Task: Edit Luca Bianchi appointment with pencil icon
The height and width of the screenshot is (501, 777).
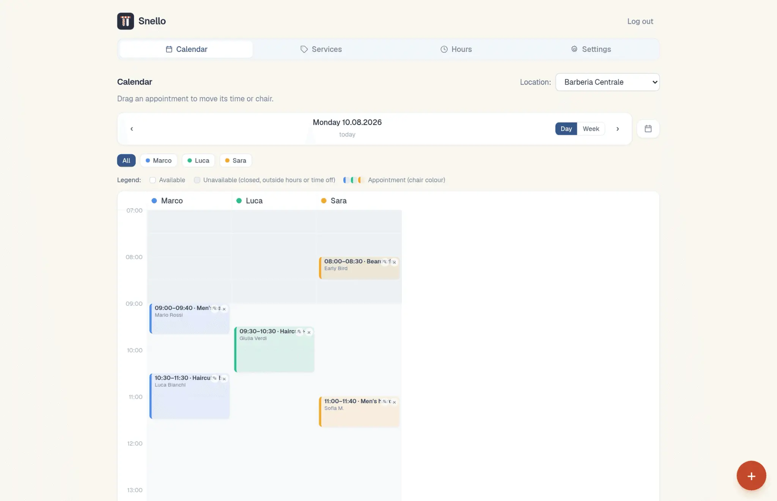Action: (215, 378)
